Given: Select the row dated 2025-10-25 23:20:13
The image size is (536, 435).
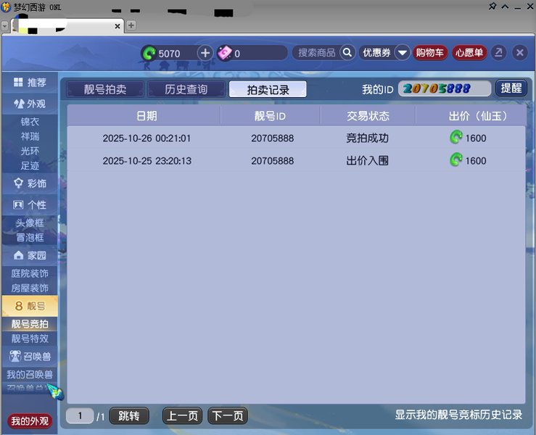Looking at the screenshot, I should [297, 160].
